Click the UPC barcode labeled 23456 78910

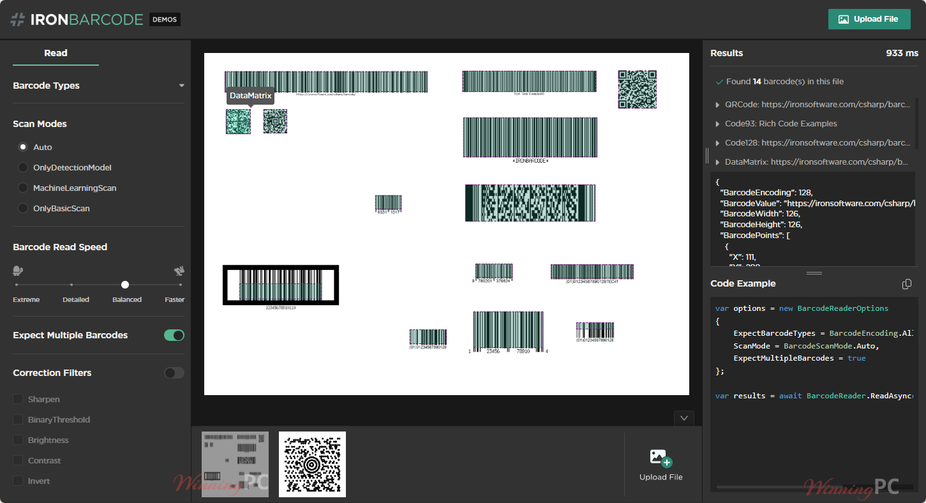click(x=508, y=330)
